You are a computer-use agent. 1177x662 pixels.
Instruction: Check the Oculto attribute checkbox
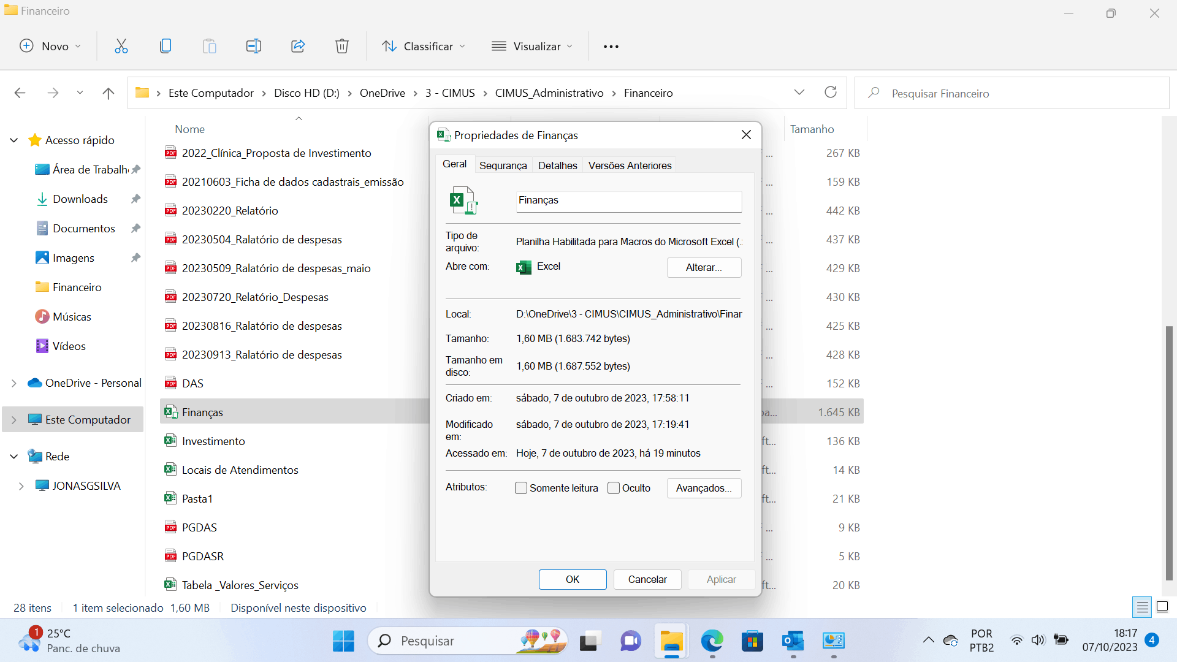(x=614, y=488)
